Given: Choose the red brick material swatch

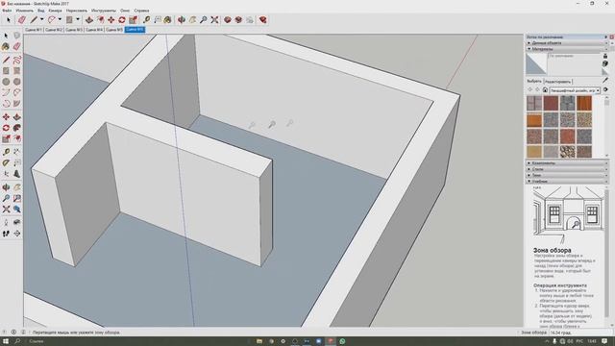Looking at the screenshot, I should click(x=551, y=103).
